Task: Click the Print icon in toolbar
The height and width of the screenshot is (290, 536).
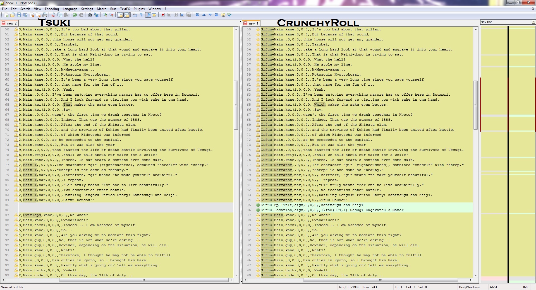Action: pyautogui.click(x=45, y=15)
